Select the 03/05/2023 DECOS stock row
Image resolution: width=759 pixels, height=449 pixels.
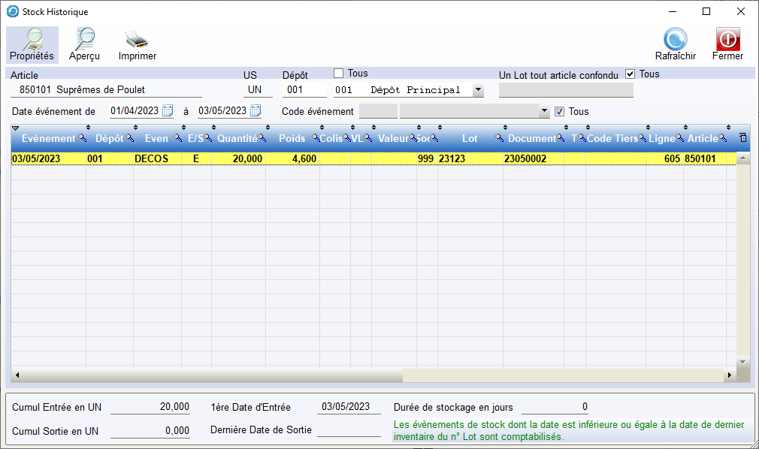pos(301,159)
